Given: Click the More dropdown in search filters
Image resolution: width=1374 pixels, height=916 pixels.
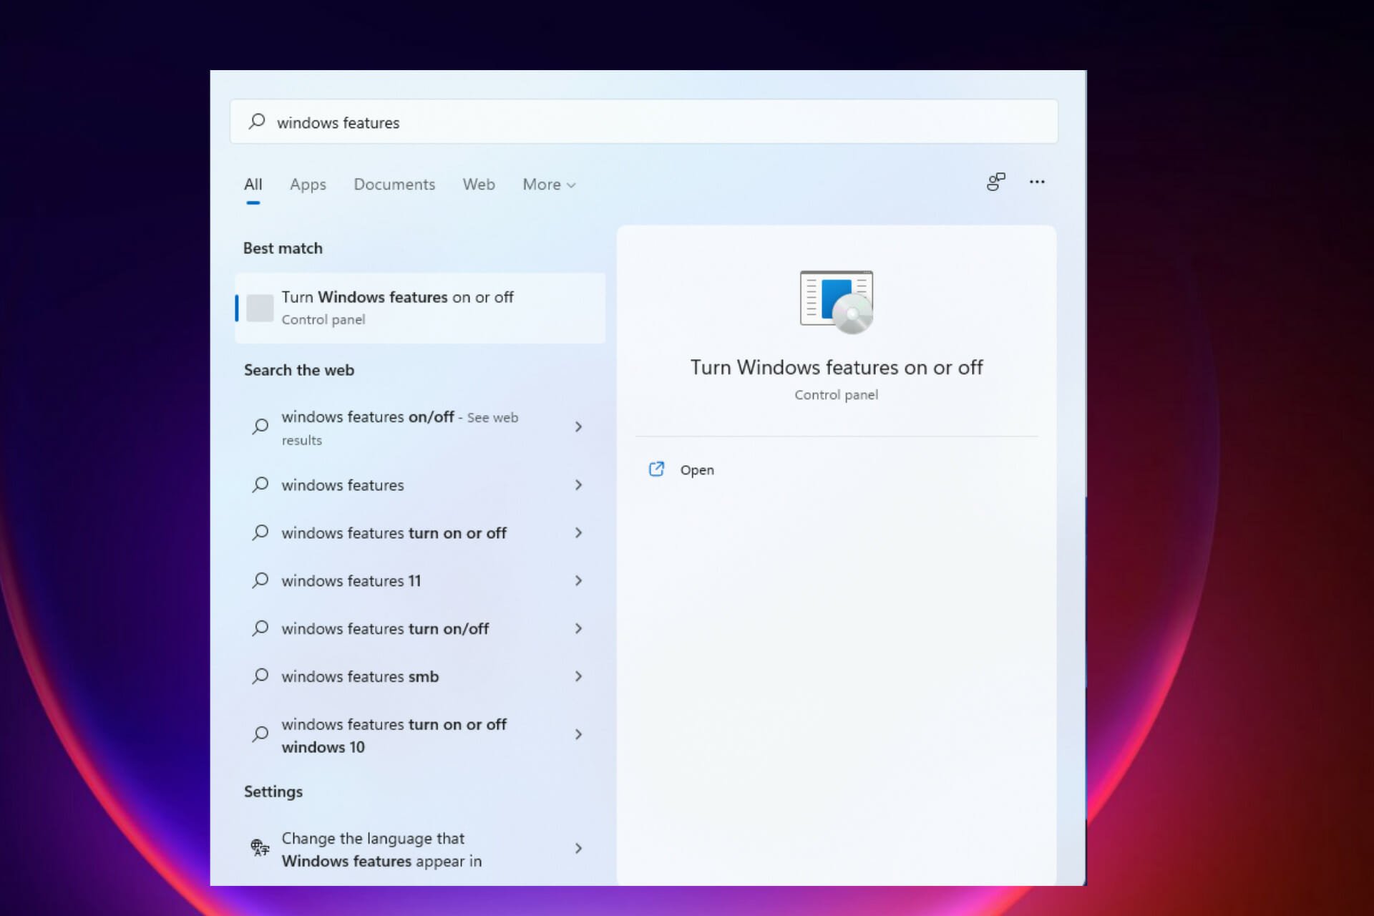Looking at the screenshot, I should click(549, 184).
